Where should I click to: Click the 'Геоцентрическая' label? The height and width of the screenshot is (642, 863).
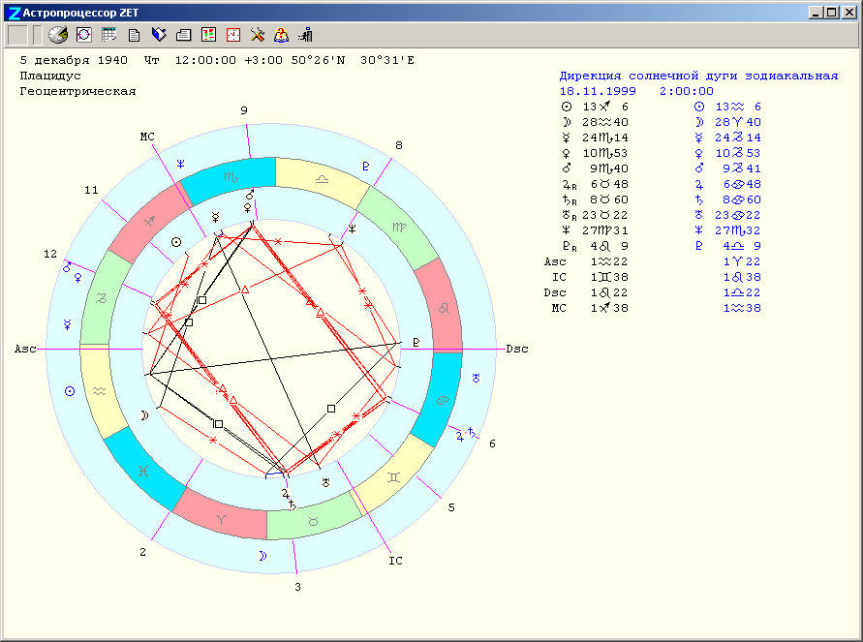(x=77, y=91)
